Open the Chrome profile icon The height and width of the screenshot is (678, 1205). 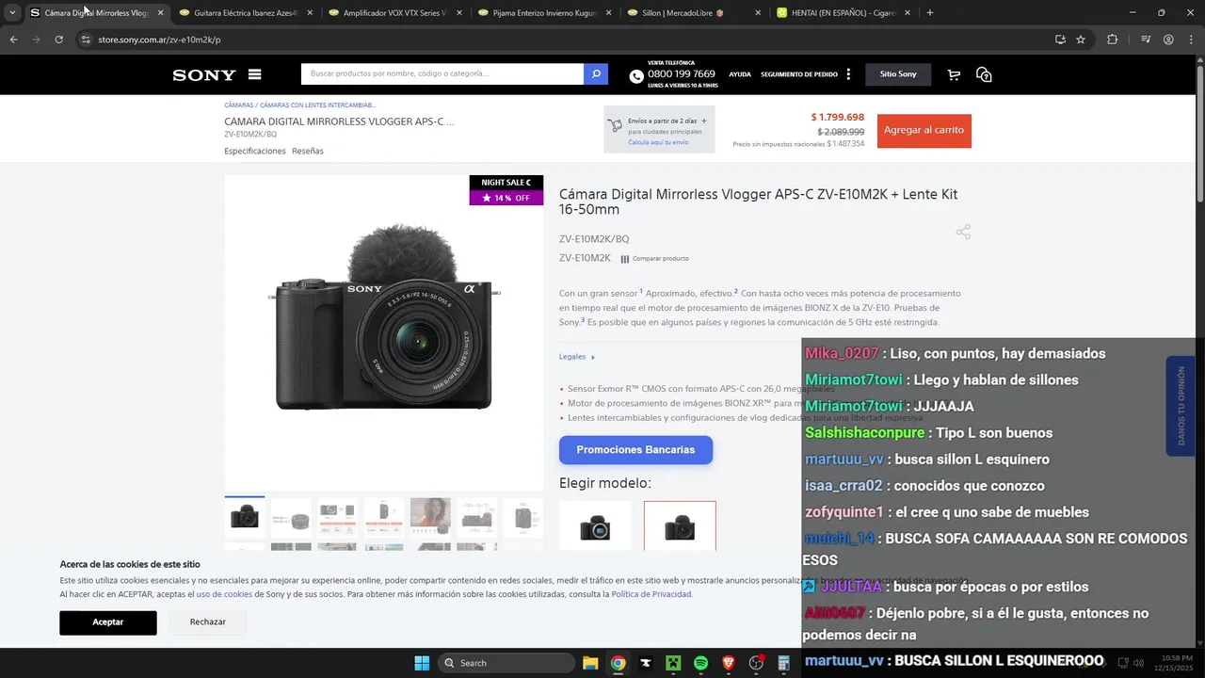(1168, 40)
